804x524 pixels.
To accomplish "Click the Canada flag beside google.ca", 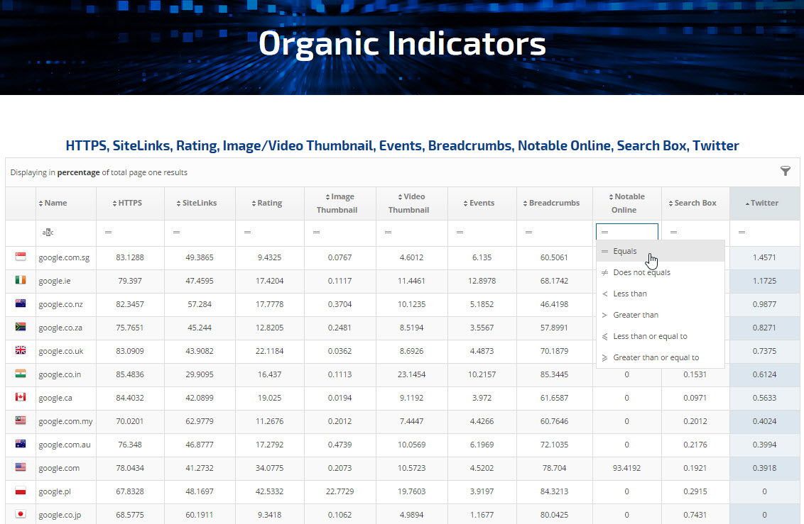I will (x=21, y=398).
